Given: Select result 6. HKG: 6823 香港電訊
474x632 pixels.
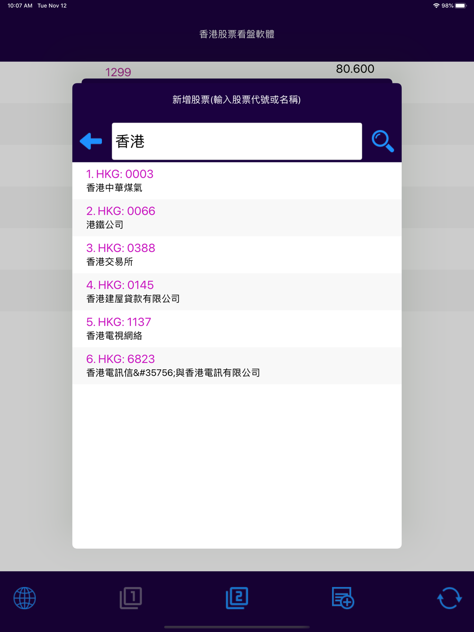Looking at the screenshot, I should (237, 366).
